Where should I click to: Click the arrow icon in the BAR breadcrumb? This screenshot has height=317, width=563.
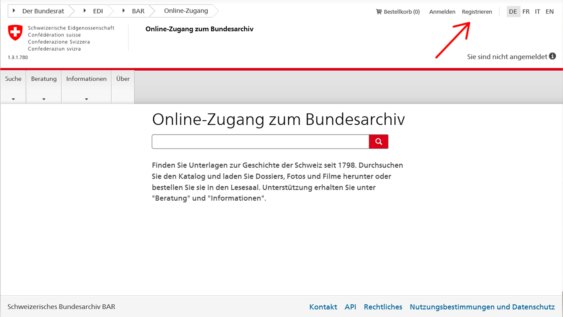(123, 11)
